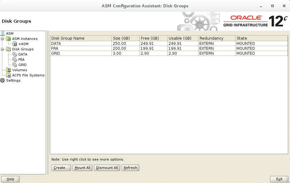Viewport: 290px width, 183px height.
Task: Select the +ASM instance label
Action: [x=24, y=44]
